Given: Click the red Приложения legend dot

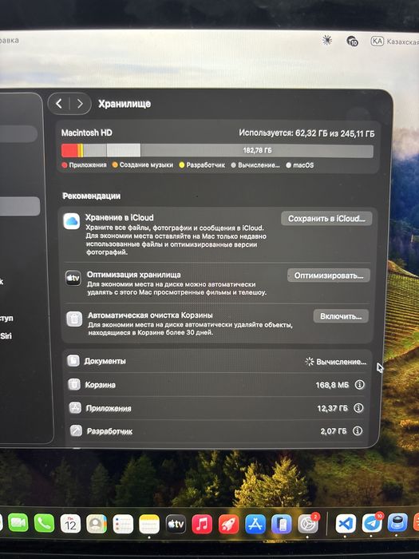Looking at the screenshot, I should pos(65,165).
